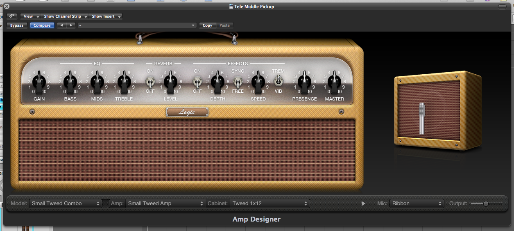Toggle the Effects on/off switch
This screenshot has width=514, height=231.
click(x=197, y=82)
